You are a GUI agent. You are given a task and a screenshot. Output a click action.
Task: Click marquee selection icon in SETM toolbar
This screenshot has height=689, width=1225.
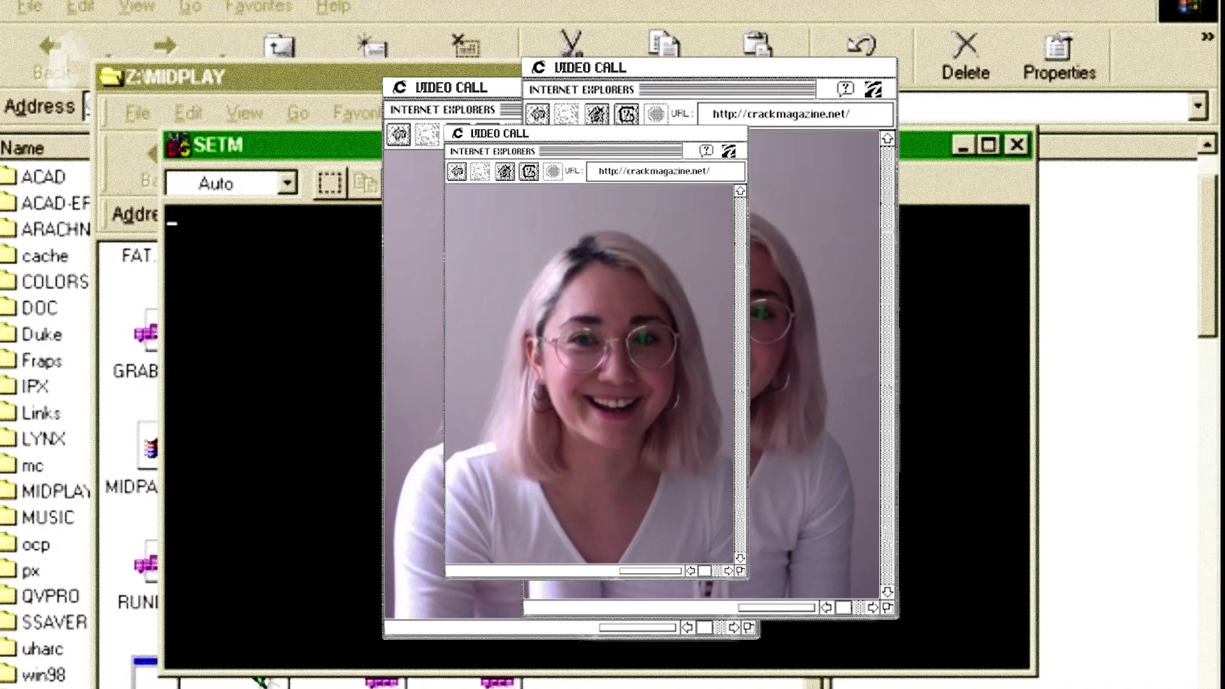pyautogui.click(x=330, y=184)
